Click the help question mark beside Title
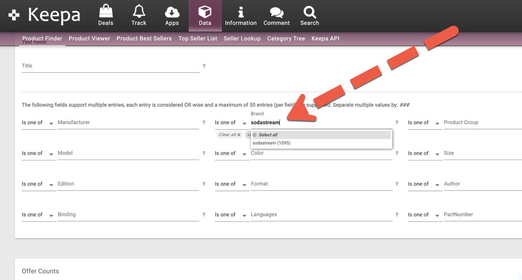 (x=204, y=66)
